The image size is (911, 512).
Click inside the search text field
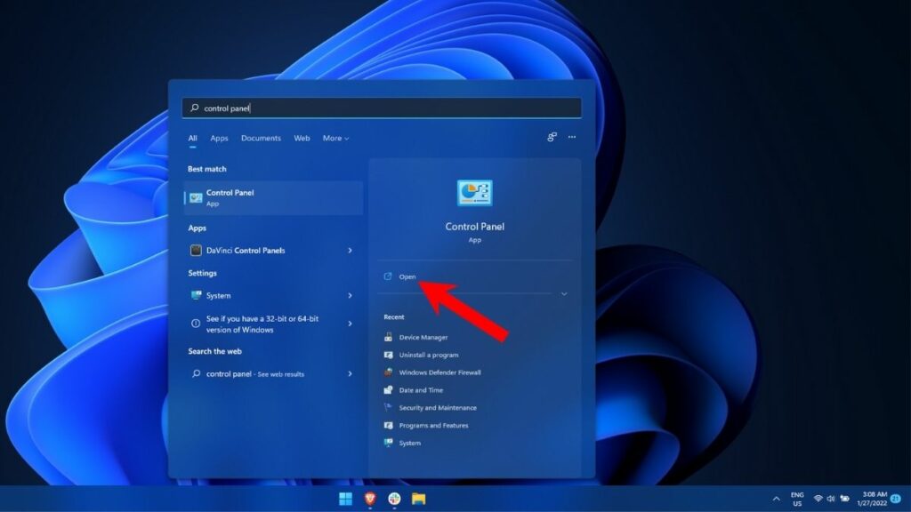(x=383, y=108)
